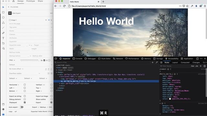Screen dimensions: 207x116
Task: Open the Debugger tab
Action: click(x=90, y=59)
